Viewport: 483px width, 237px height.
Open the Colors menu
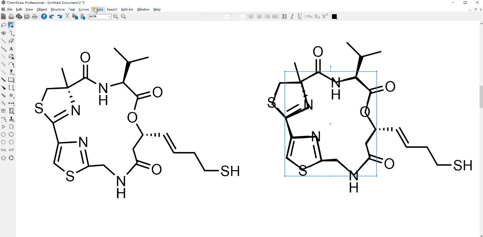[98, 9]
